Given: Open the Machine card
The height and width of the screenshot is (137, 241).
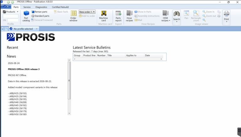Looking at the screenshot, I should [104, 16].
